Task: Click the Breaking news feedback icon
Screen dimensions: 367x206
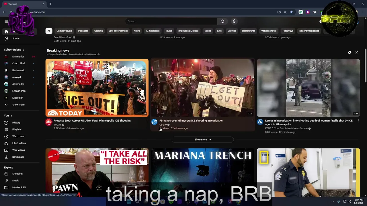Action: coord(350,52)
